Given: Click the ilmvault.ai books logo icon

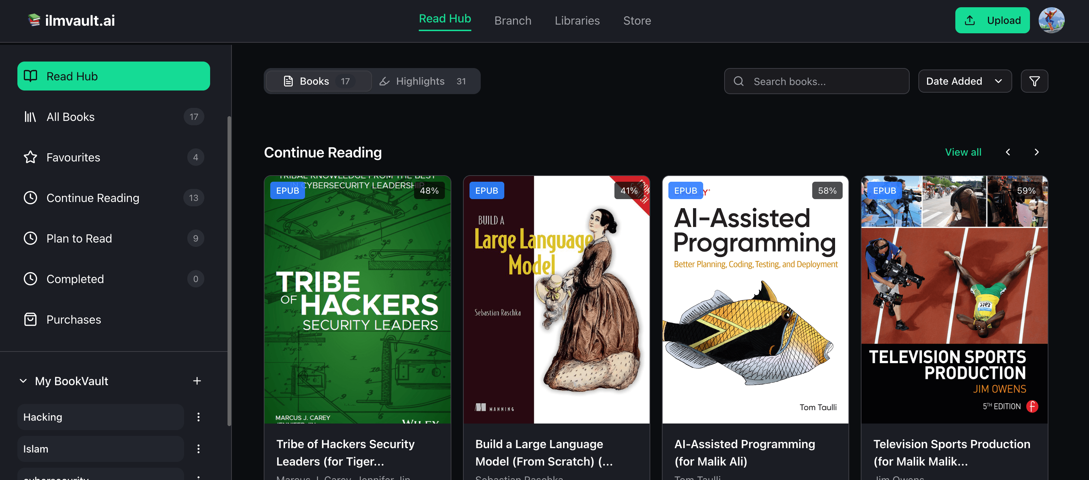Looking at the screenshot, I should click(34, 20).
